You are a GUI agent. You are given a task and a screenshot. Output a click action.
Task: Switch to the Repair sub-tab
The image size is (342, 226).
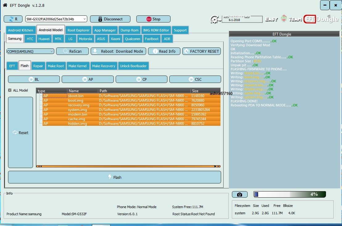38,66
